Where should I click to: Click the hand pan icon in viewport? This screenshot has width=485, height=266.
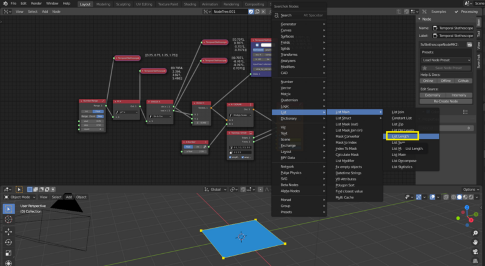point(475,242)
